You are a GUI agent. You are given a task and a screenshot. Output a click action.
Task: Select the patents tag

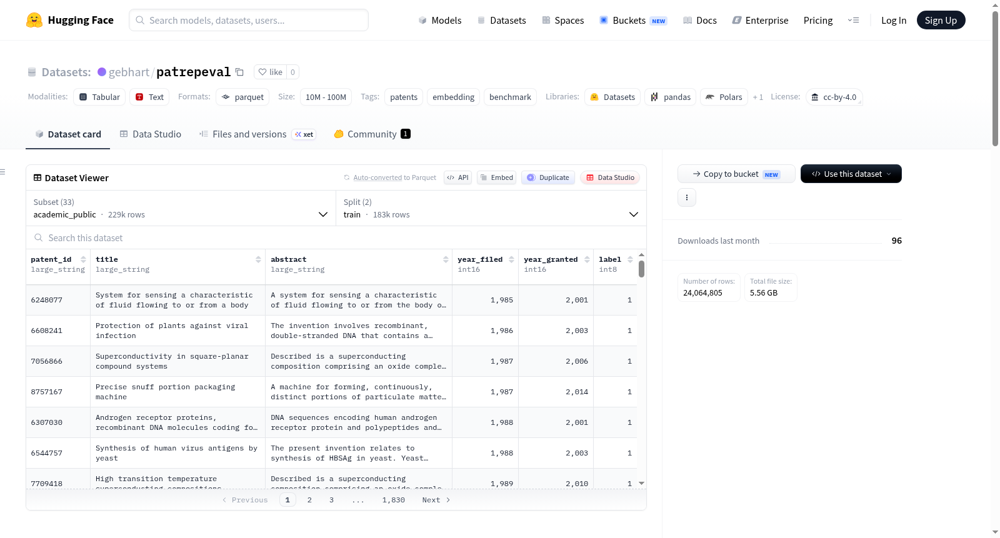tap(404, 97)
